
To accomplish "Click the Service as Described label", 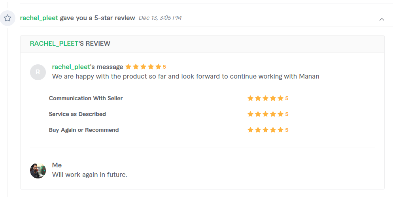I will pyautogui.click(x=77, y=114).
